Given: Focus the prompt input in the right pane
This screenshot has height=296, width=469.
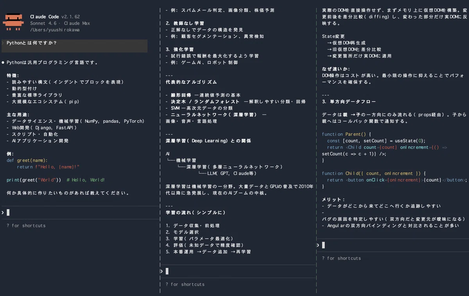Looking at the screenshot, I should tap(392, 245).
